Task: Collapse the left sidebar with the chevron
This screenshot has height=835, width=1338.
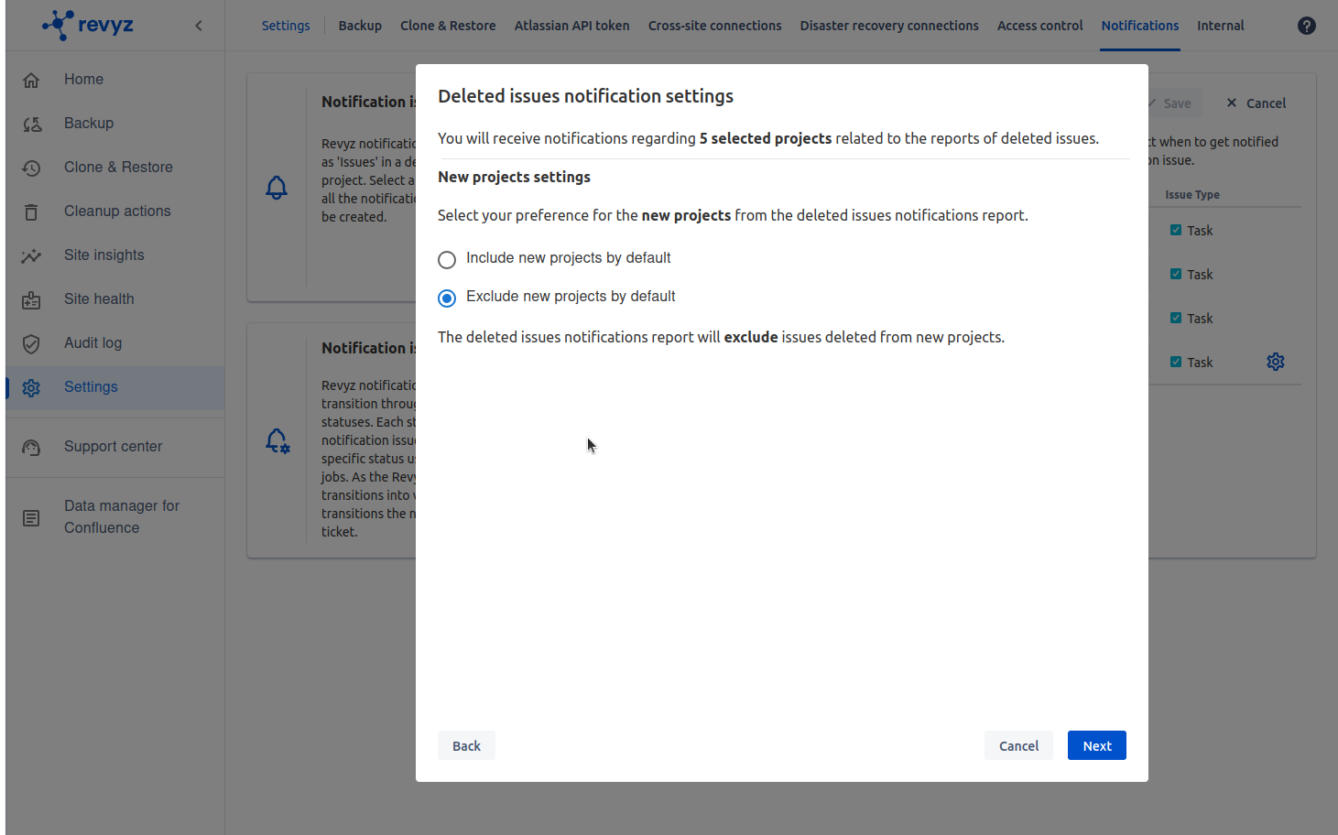Action: [x=199, y=26]
